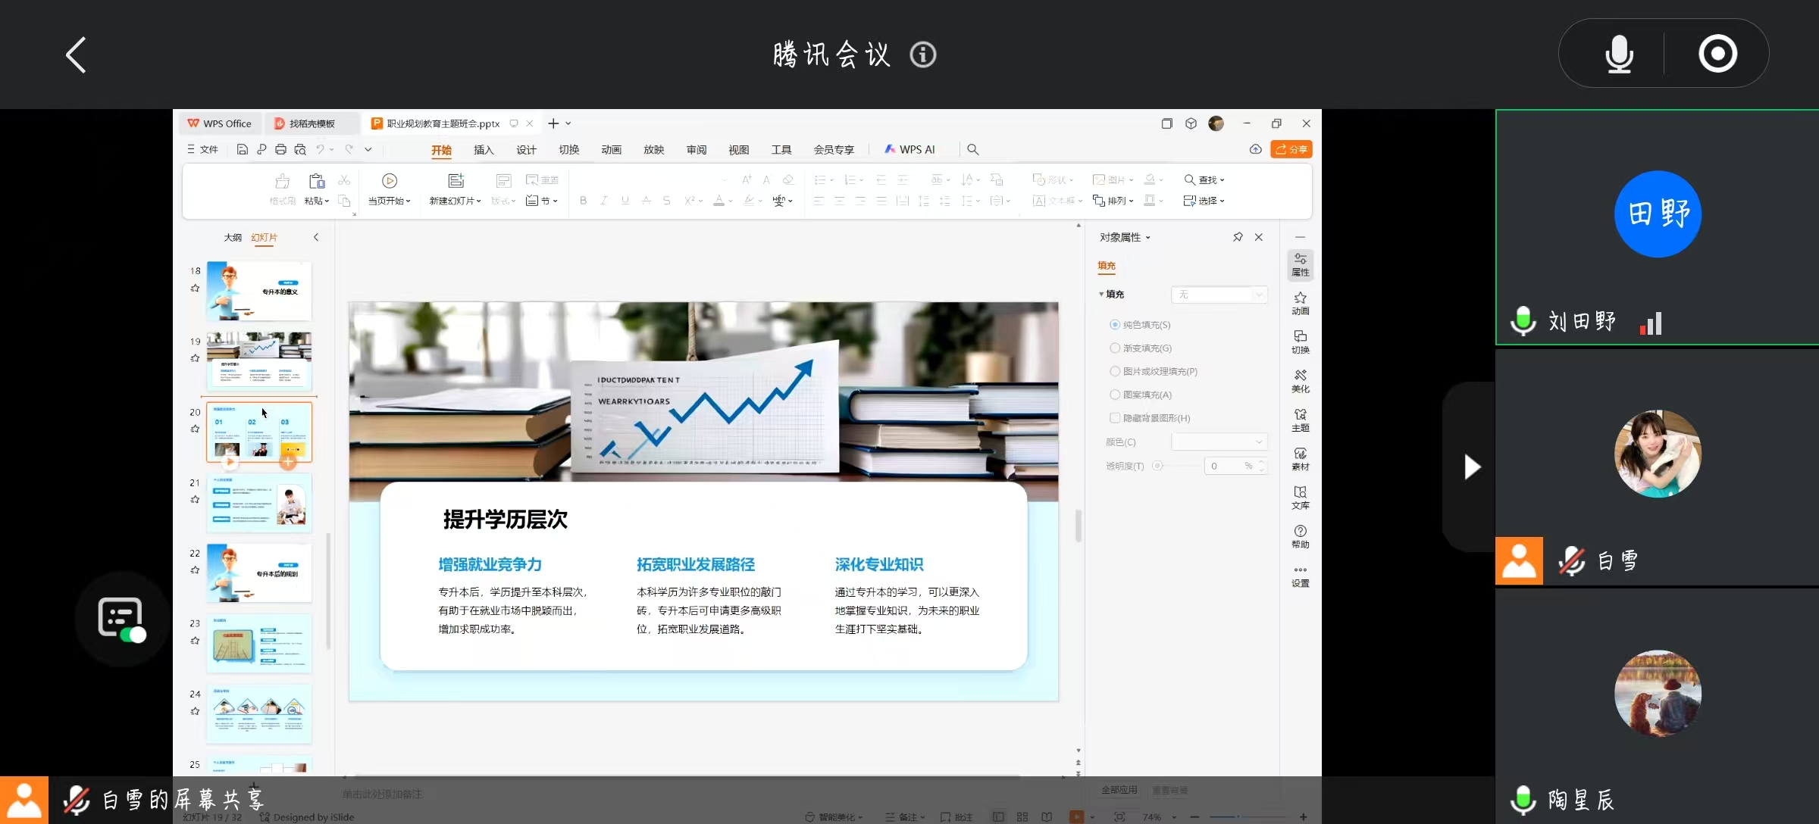Image resolution: width=1819 pixels, height=824 pixels.
Task: Toggle star on slide 24
Action: pos(195,712)
